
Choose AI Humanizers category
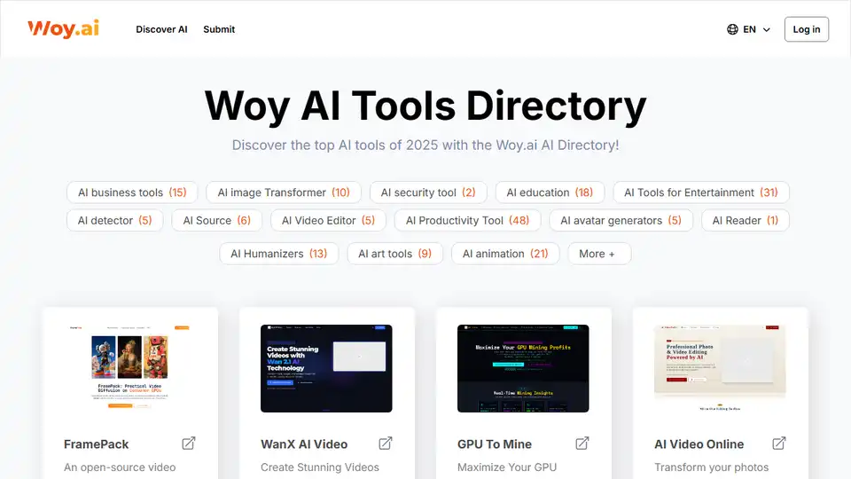point(279,254)
